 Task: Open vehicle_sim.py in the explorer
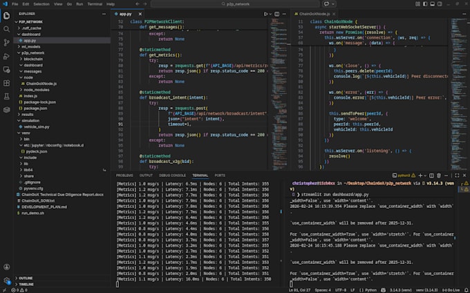[x=37, y=127]
